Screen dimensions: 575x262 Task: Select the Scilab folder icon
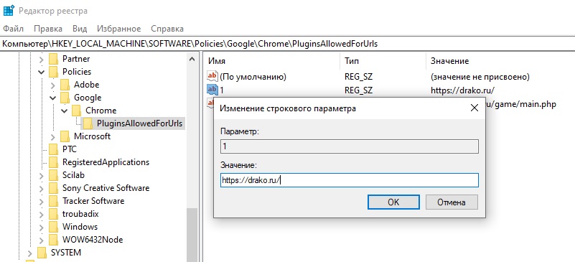[54, 175]
